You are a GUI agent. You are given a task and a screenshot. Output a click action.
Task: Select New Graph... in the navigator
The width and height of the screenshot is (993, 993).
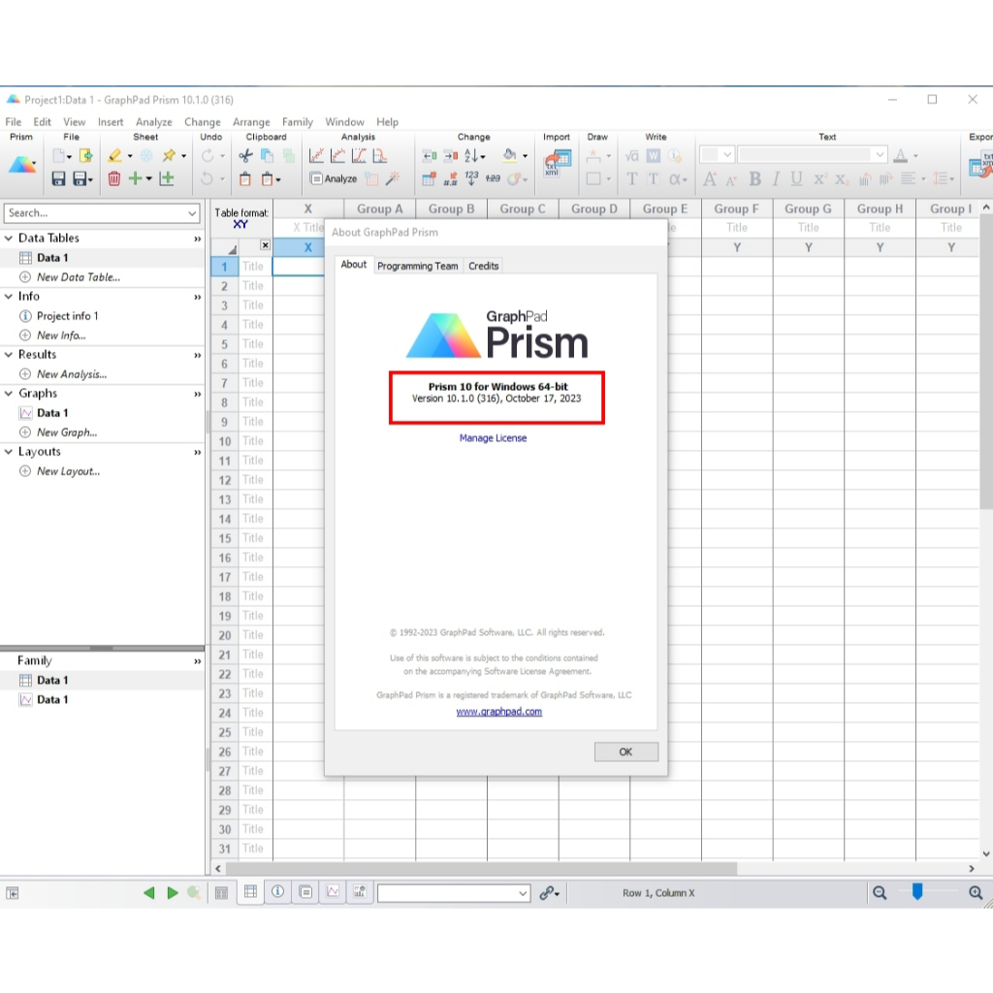click(66, 432)
